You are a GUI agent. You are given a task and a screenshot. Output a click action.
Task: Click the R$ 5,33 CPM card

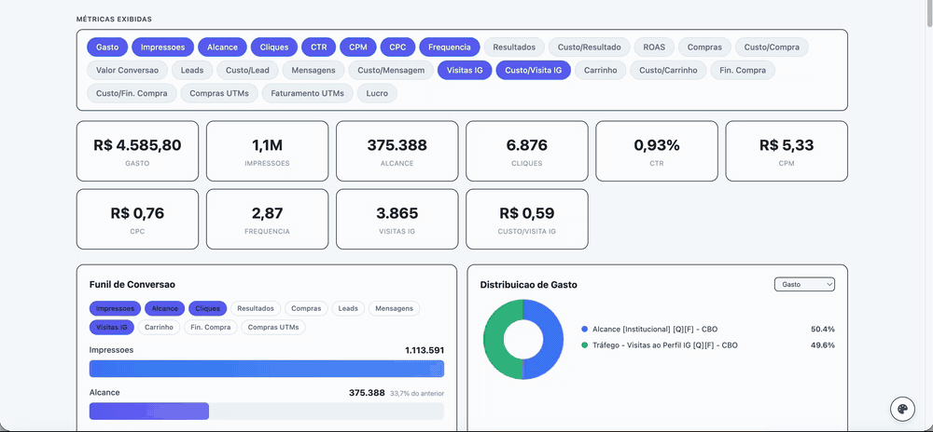787,152
